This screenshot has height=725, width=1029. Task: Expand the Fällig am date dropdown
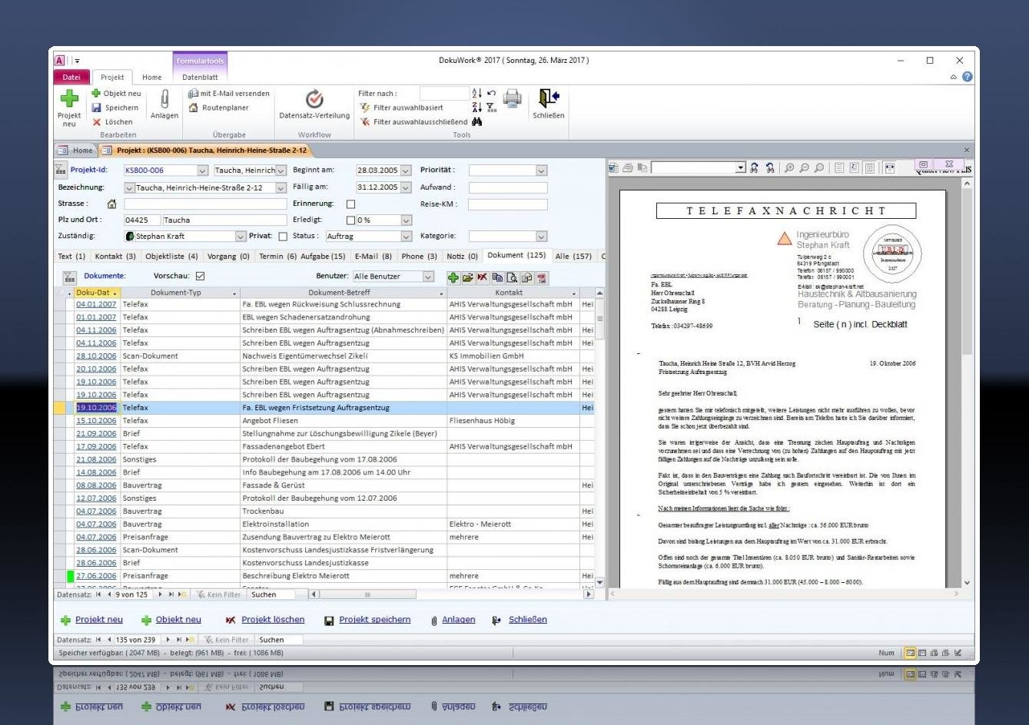(406, 187)
